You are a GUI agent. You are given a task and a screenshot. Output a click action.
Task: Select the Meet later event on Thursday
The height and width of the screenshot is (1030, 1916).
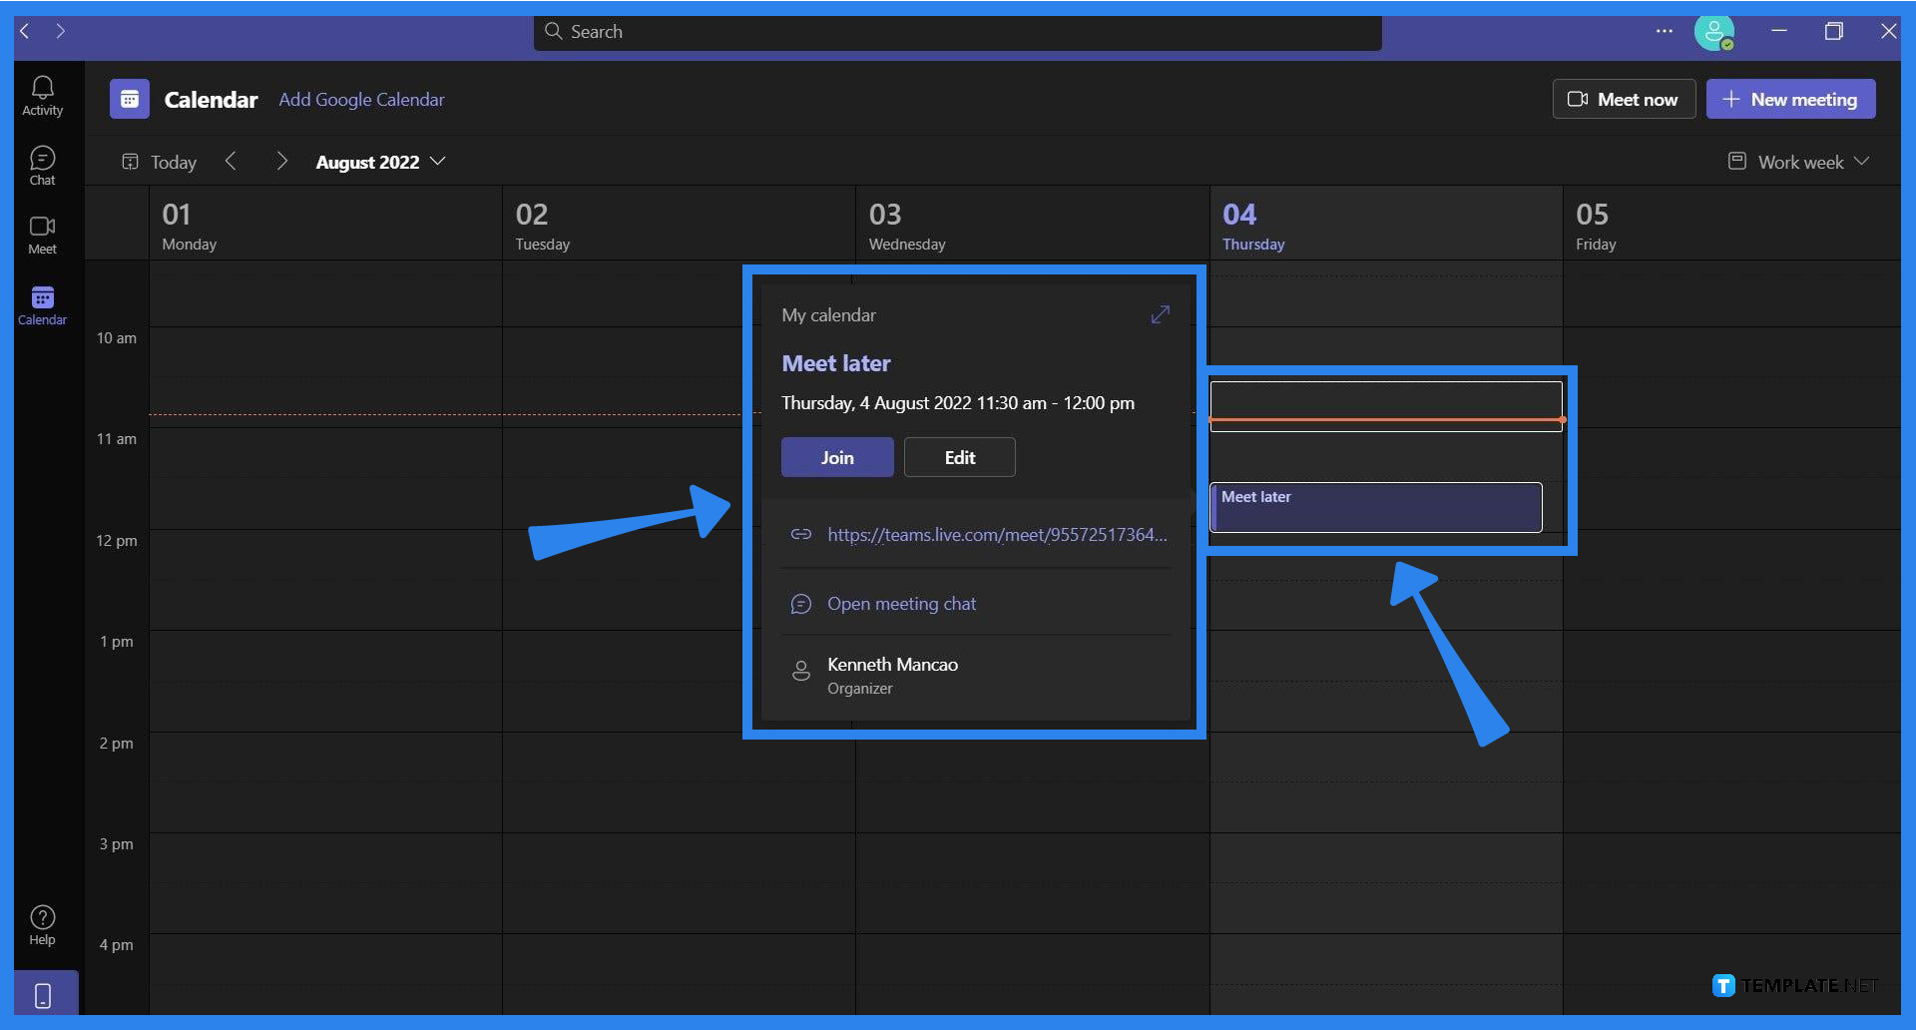pyautogui.click(x=1375, y=507)
